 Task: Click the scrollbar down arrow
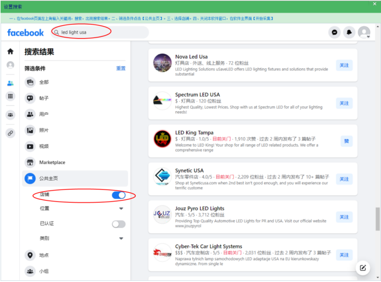pos(377,278)
